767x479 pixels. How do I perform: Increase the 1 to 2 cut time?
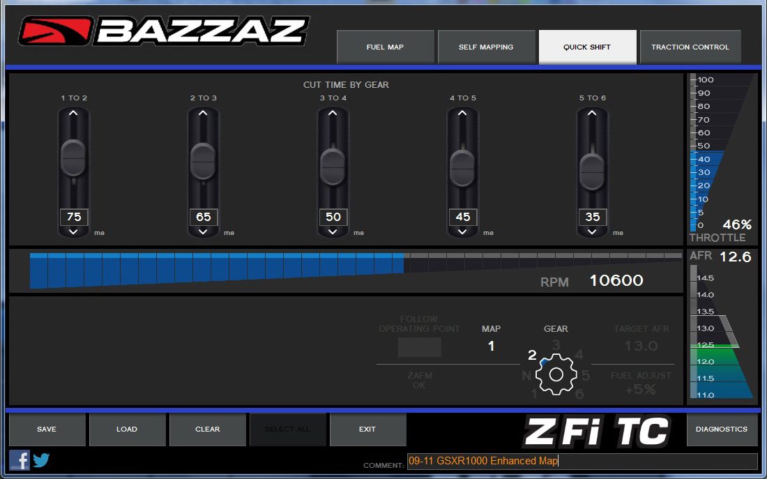(x=73, y=113)
